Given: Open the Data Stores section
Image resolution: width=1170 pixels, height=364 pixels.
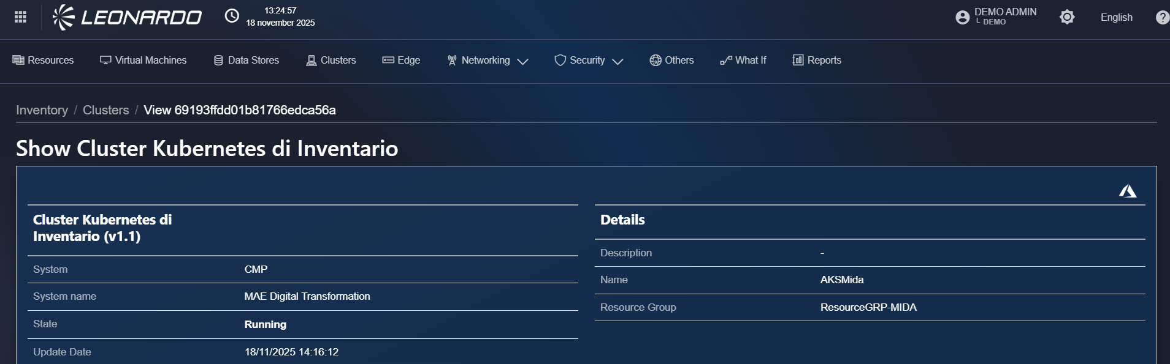Looking at the screenshot, I should coord(246,60).
